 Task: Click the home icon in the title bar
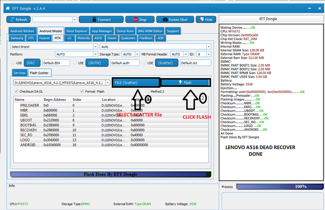point(8,8)
